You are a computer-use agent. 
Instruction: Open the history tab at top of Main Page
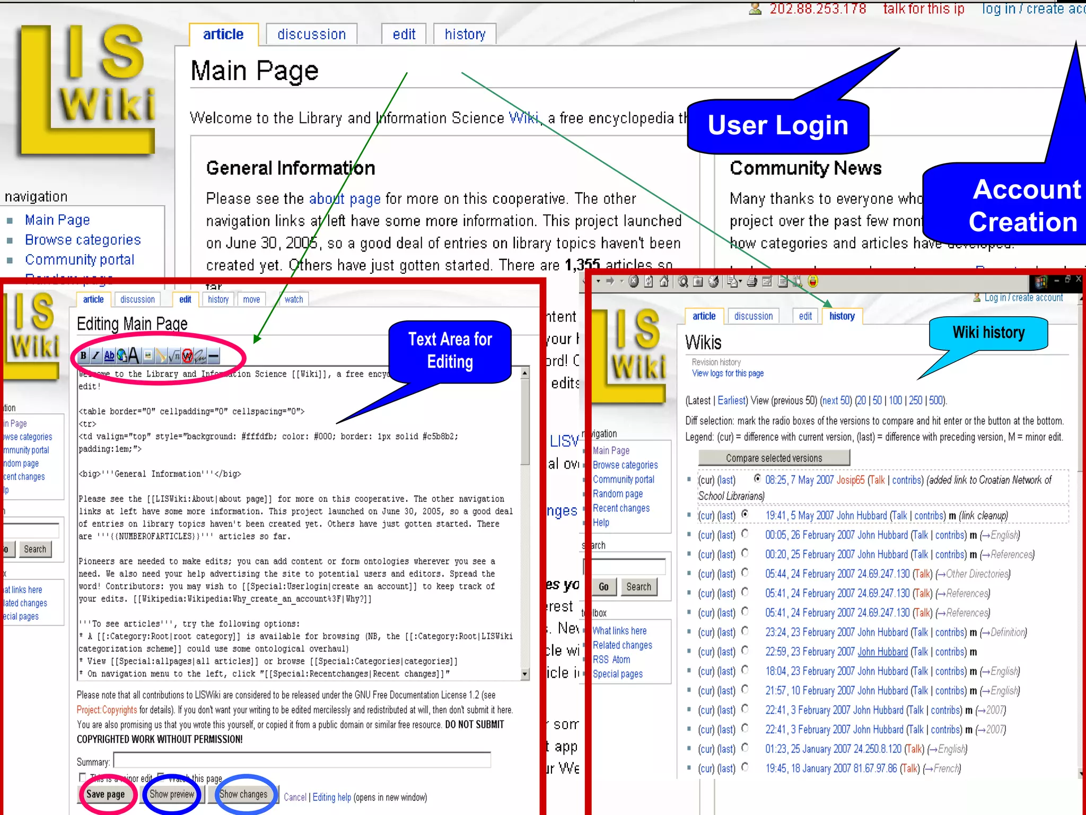[x=465, y=34]
